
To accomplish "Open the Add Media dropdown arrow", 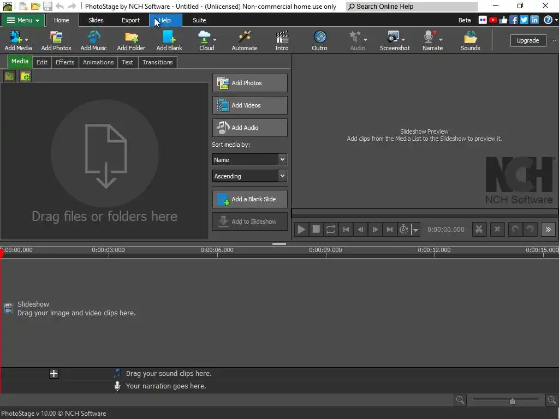I will [26, 40].
